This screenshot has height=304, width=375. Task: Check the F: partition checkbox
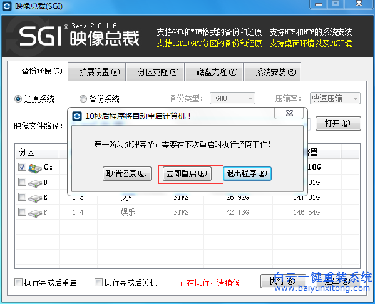point(22,212)
